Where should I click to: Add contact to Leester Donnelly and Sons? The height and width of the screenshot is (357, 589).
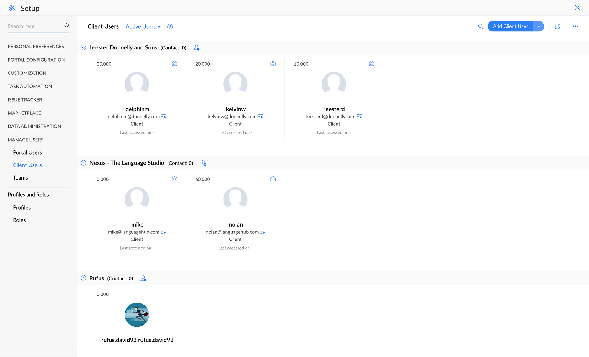tap(196, 48)
